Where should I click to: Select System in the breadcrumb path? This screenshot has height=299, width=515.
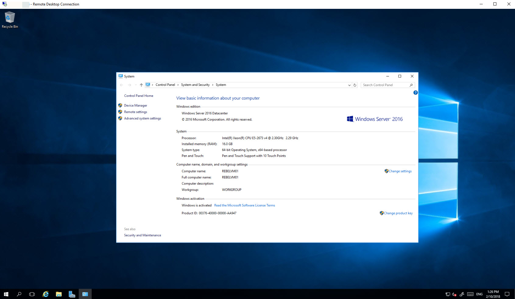click(x=221, y=85)
